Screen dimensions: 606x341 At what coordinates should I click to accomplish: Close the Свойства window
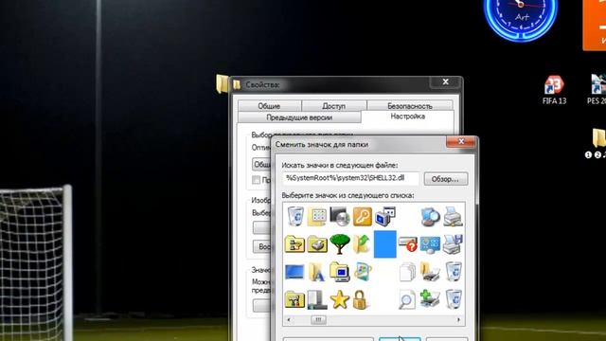click(x=445, y=82)
